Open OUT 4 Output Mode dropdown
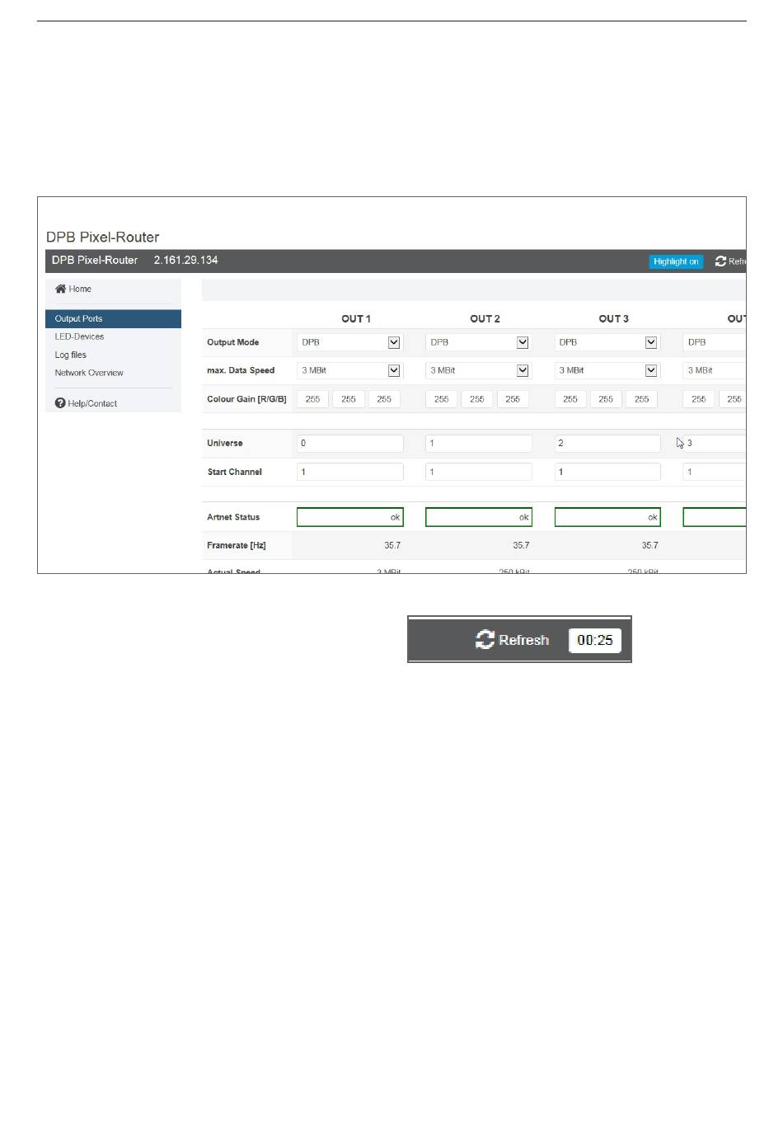Image resolution: width=783 pixels, height=1129 pixels. (x=715, y=342)
